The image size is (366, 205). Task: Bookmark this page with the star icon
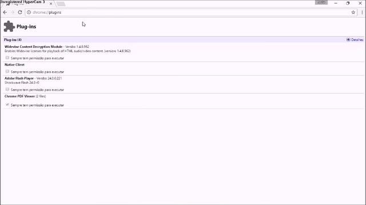pos(353,13)
